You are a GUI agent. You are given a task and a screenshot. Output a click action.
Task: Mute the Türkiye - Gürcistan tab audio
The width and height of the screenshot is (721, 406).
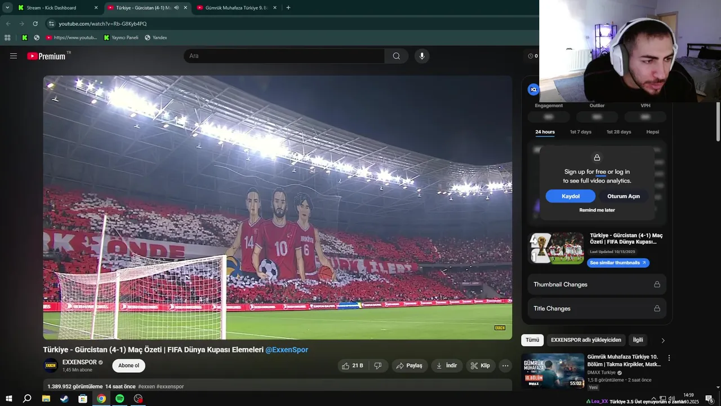tap(176, 8)
